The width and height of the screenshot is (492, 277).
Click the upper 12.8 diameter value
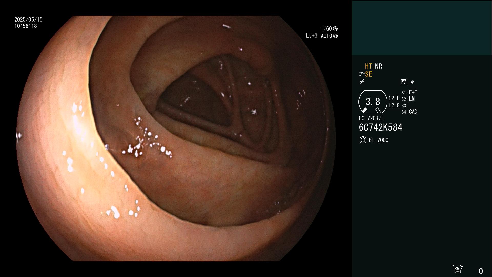coord(394,98)
